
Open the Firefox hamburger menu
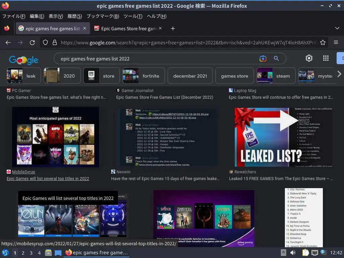point(336,42)
